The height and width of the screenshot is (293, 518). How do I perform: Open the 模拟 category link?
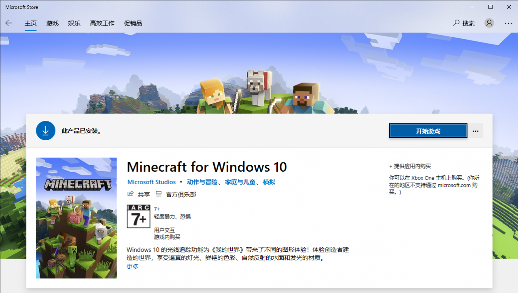269,182
